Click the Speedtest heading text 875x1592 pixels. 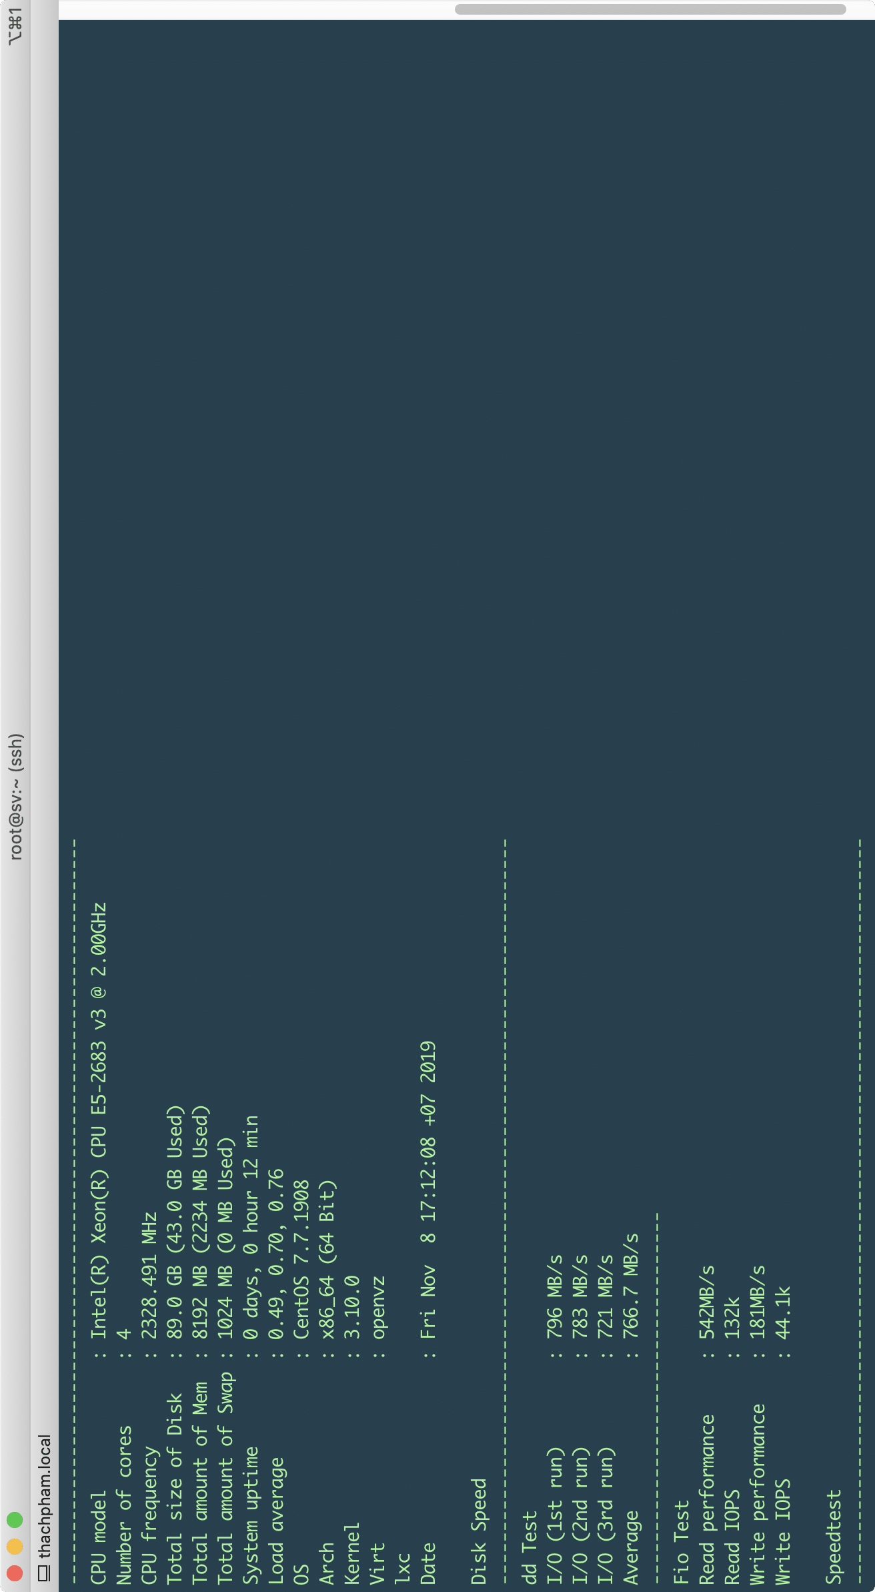[x=834, y=1537]
